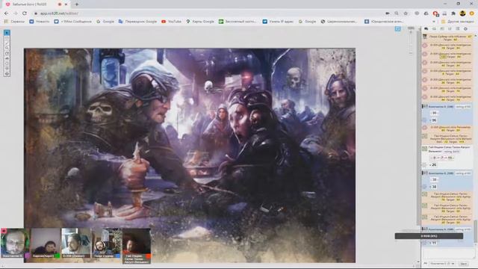Click the roll result 26 in chat
Image resolution: width=478 pixels, height=269 pixels.
pyautogui.click(x=434, y=165)
